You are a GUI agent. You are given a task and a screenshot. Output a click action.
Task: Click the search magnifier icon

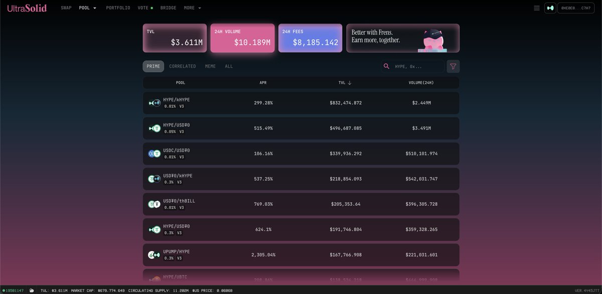386,66
